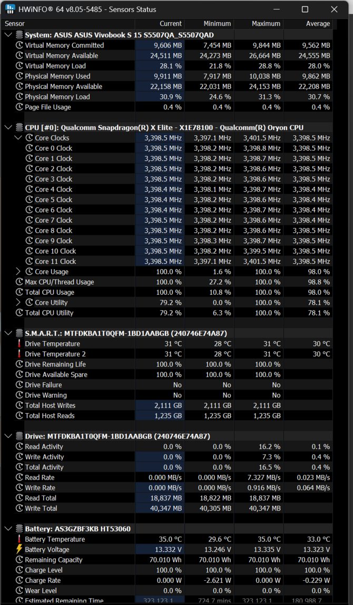This screenshot has width=353, height=605.
Task: Select the Drive Available Spare row label
Action: [56, 375]
